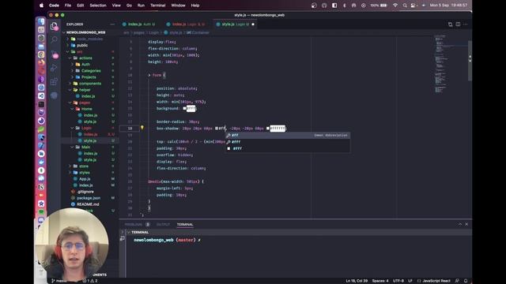Click the split editor right icon
506x284 pixels.
pos(458,24)
